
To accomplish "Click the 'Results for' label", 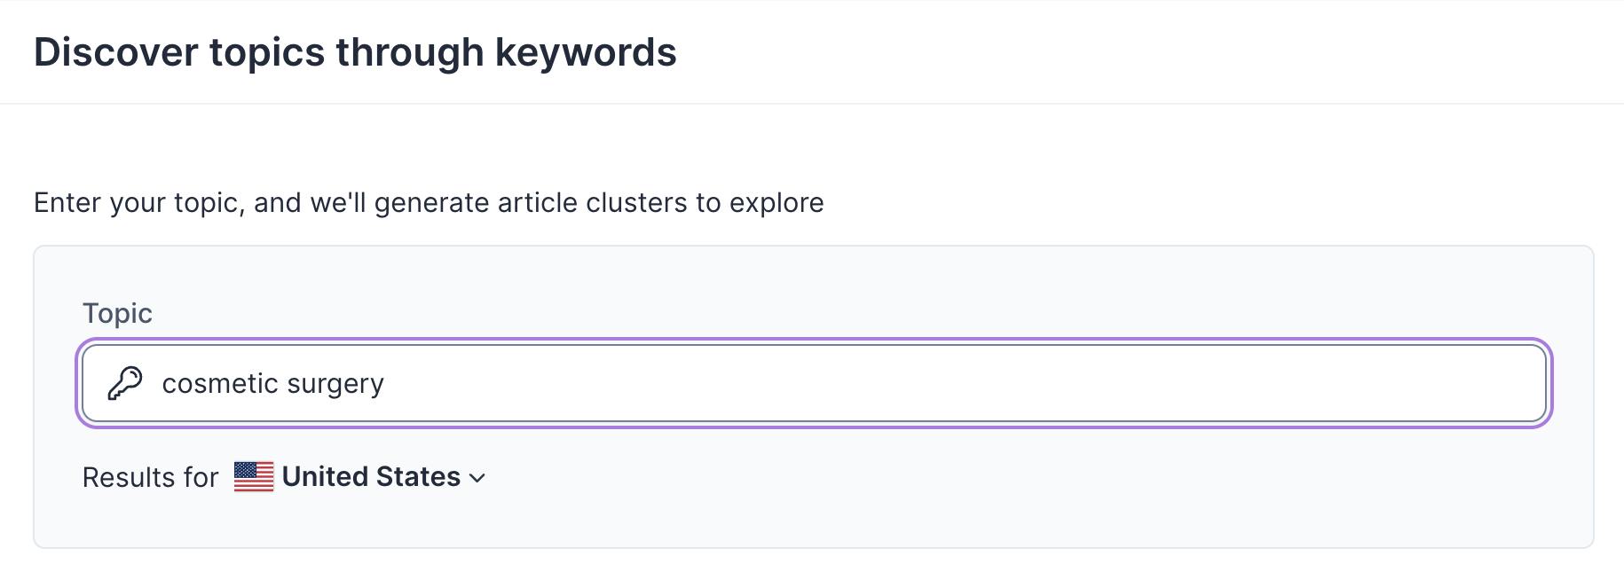I will [x=150, y=478].
